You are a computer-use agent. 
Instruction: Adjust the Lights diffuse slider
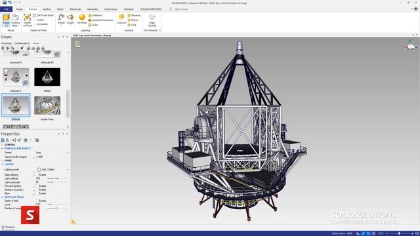tap(58, 178)
